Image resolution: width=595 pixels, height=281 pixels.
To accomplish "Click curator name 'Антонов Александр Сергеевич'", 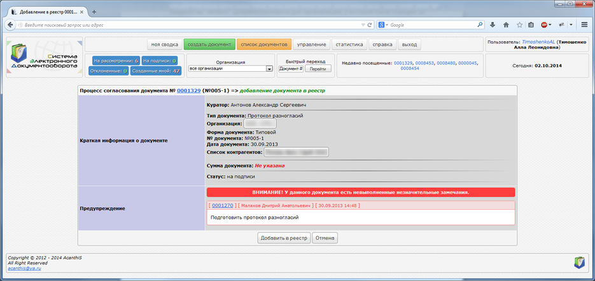I will (269, 105).
